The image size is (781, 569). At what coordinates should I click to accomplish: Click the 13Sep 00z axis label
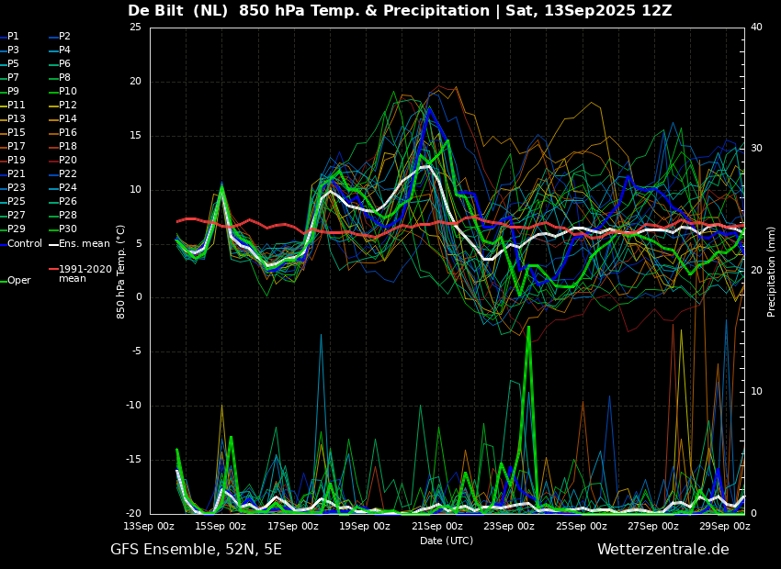pyautogui.click(x=149, y=526)
